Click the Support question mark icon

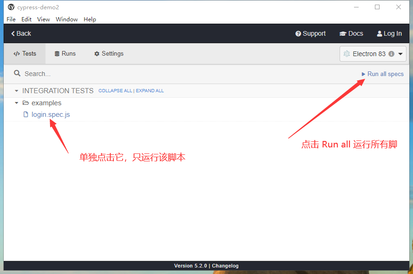pos(298,34)
